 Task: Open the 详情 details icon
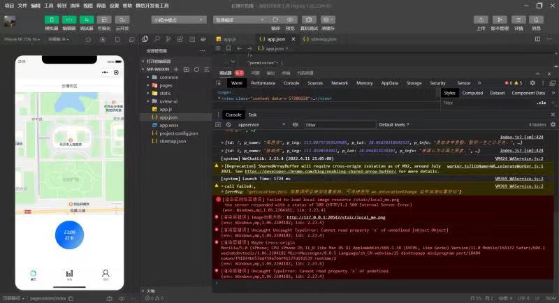[x=518, y=20]
